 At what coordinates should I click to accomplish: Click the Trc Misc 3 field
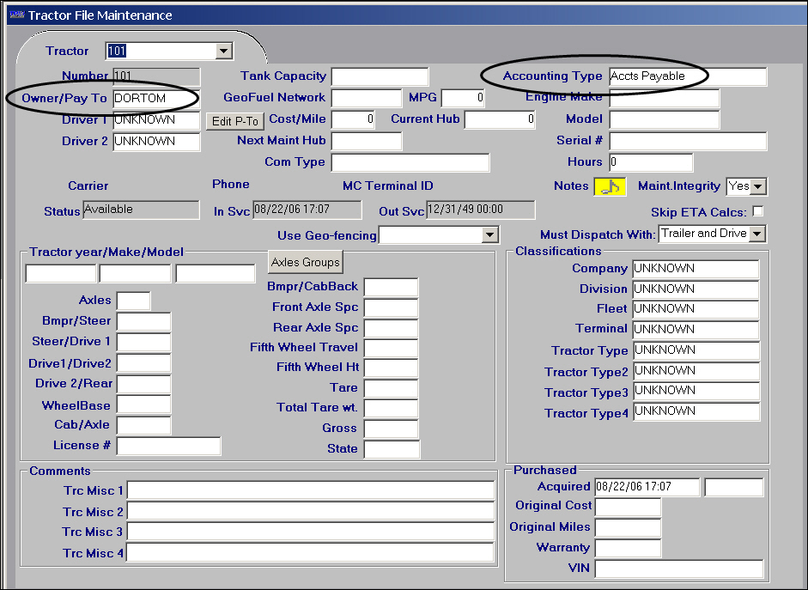point(311,532)
